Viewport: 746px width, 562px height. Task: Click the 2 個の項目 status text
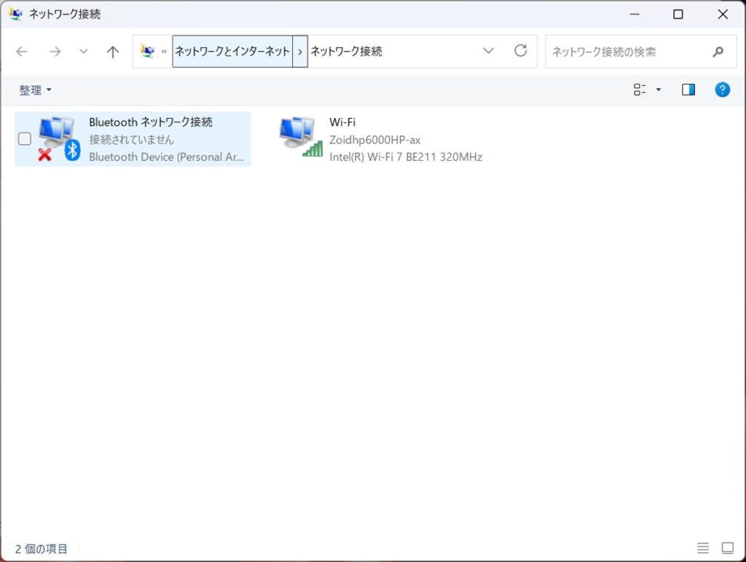click(x=42, y=549)
